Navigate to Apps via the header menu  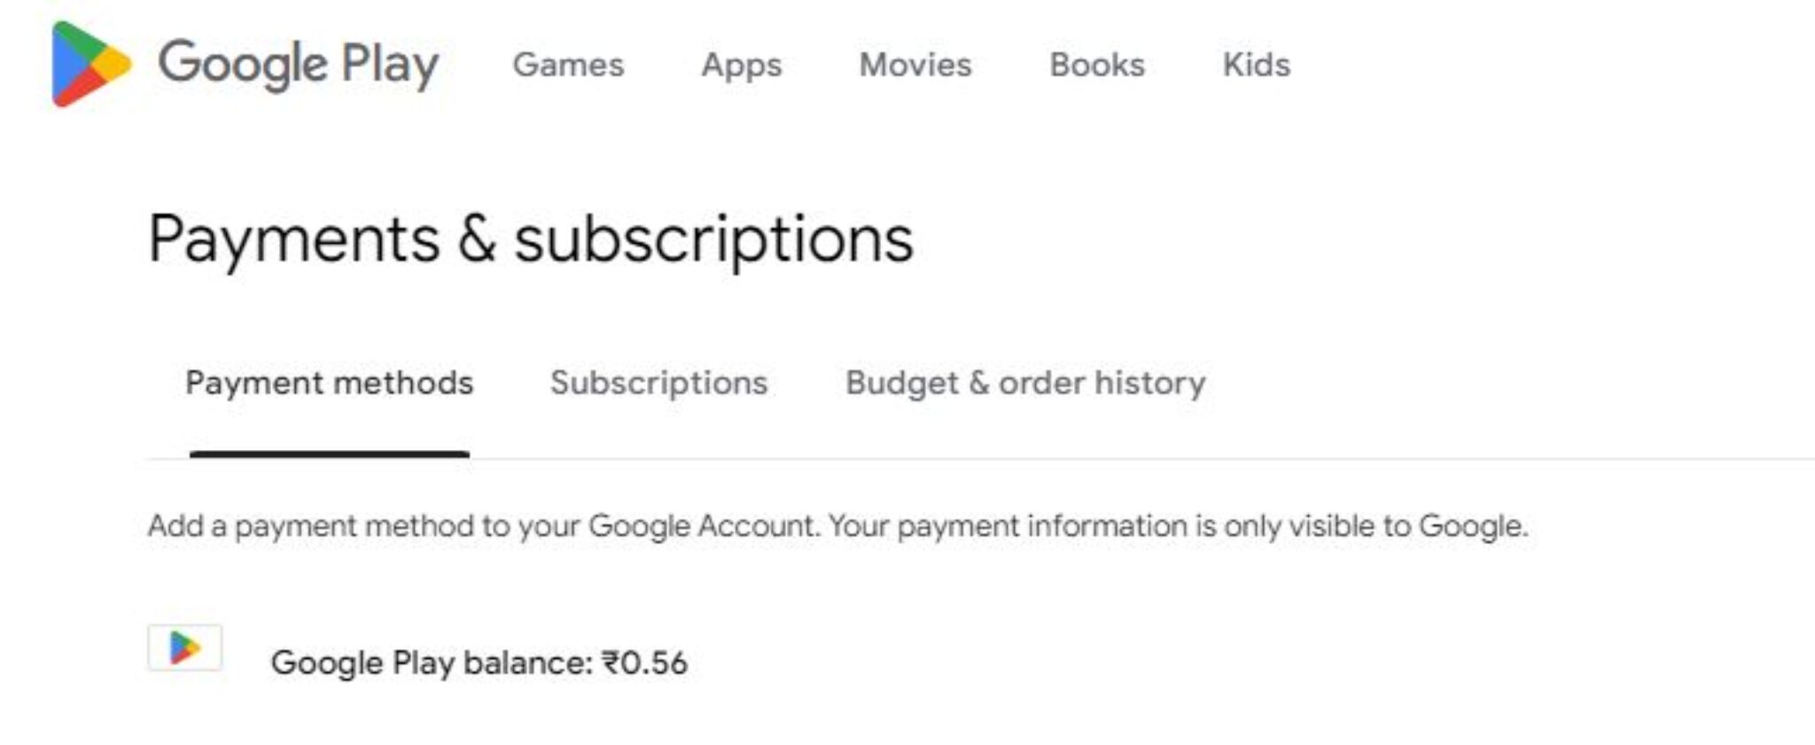pyautogui.click(x=741, y=65)
